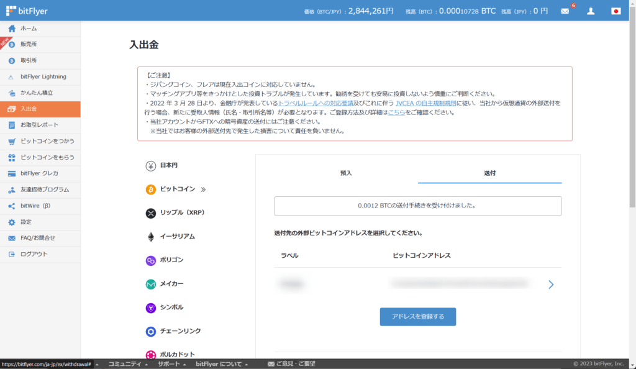Open the highlighted 入出金 sidebar item
Screen dimensions: 636x369
click(40, 109)
